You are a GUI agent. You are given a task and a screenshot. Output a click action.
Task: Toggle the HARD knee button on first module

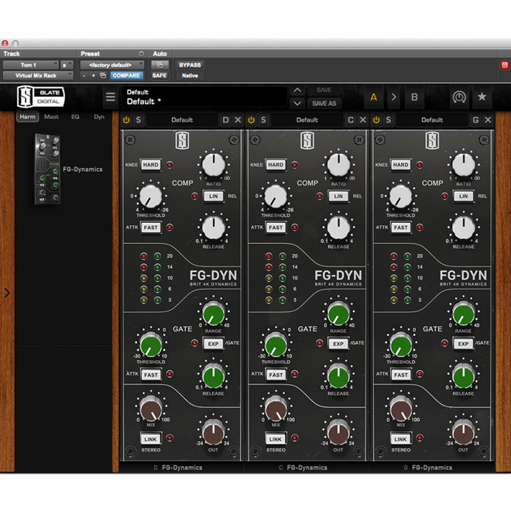tap(150, 165)
